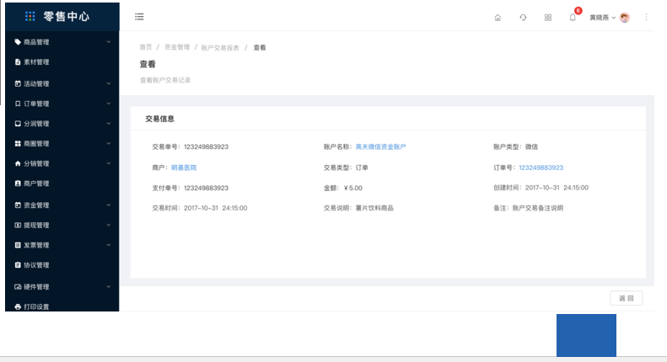Screen dimensions: 667x362
Task: Click the 硬件管理 device icon
Action: [x=18, y=287]
